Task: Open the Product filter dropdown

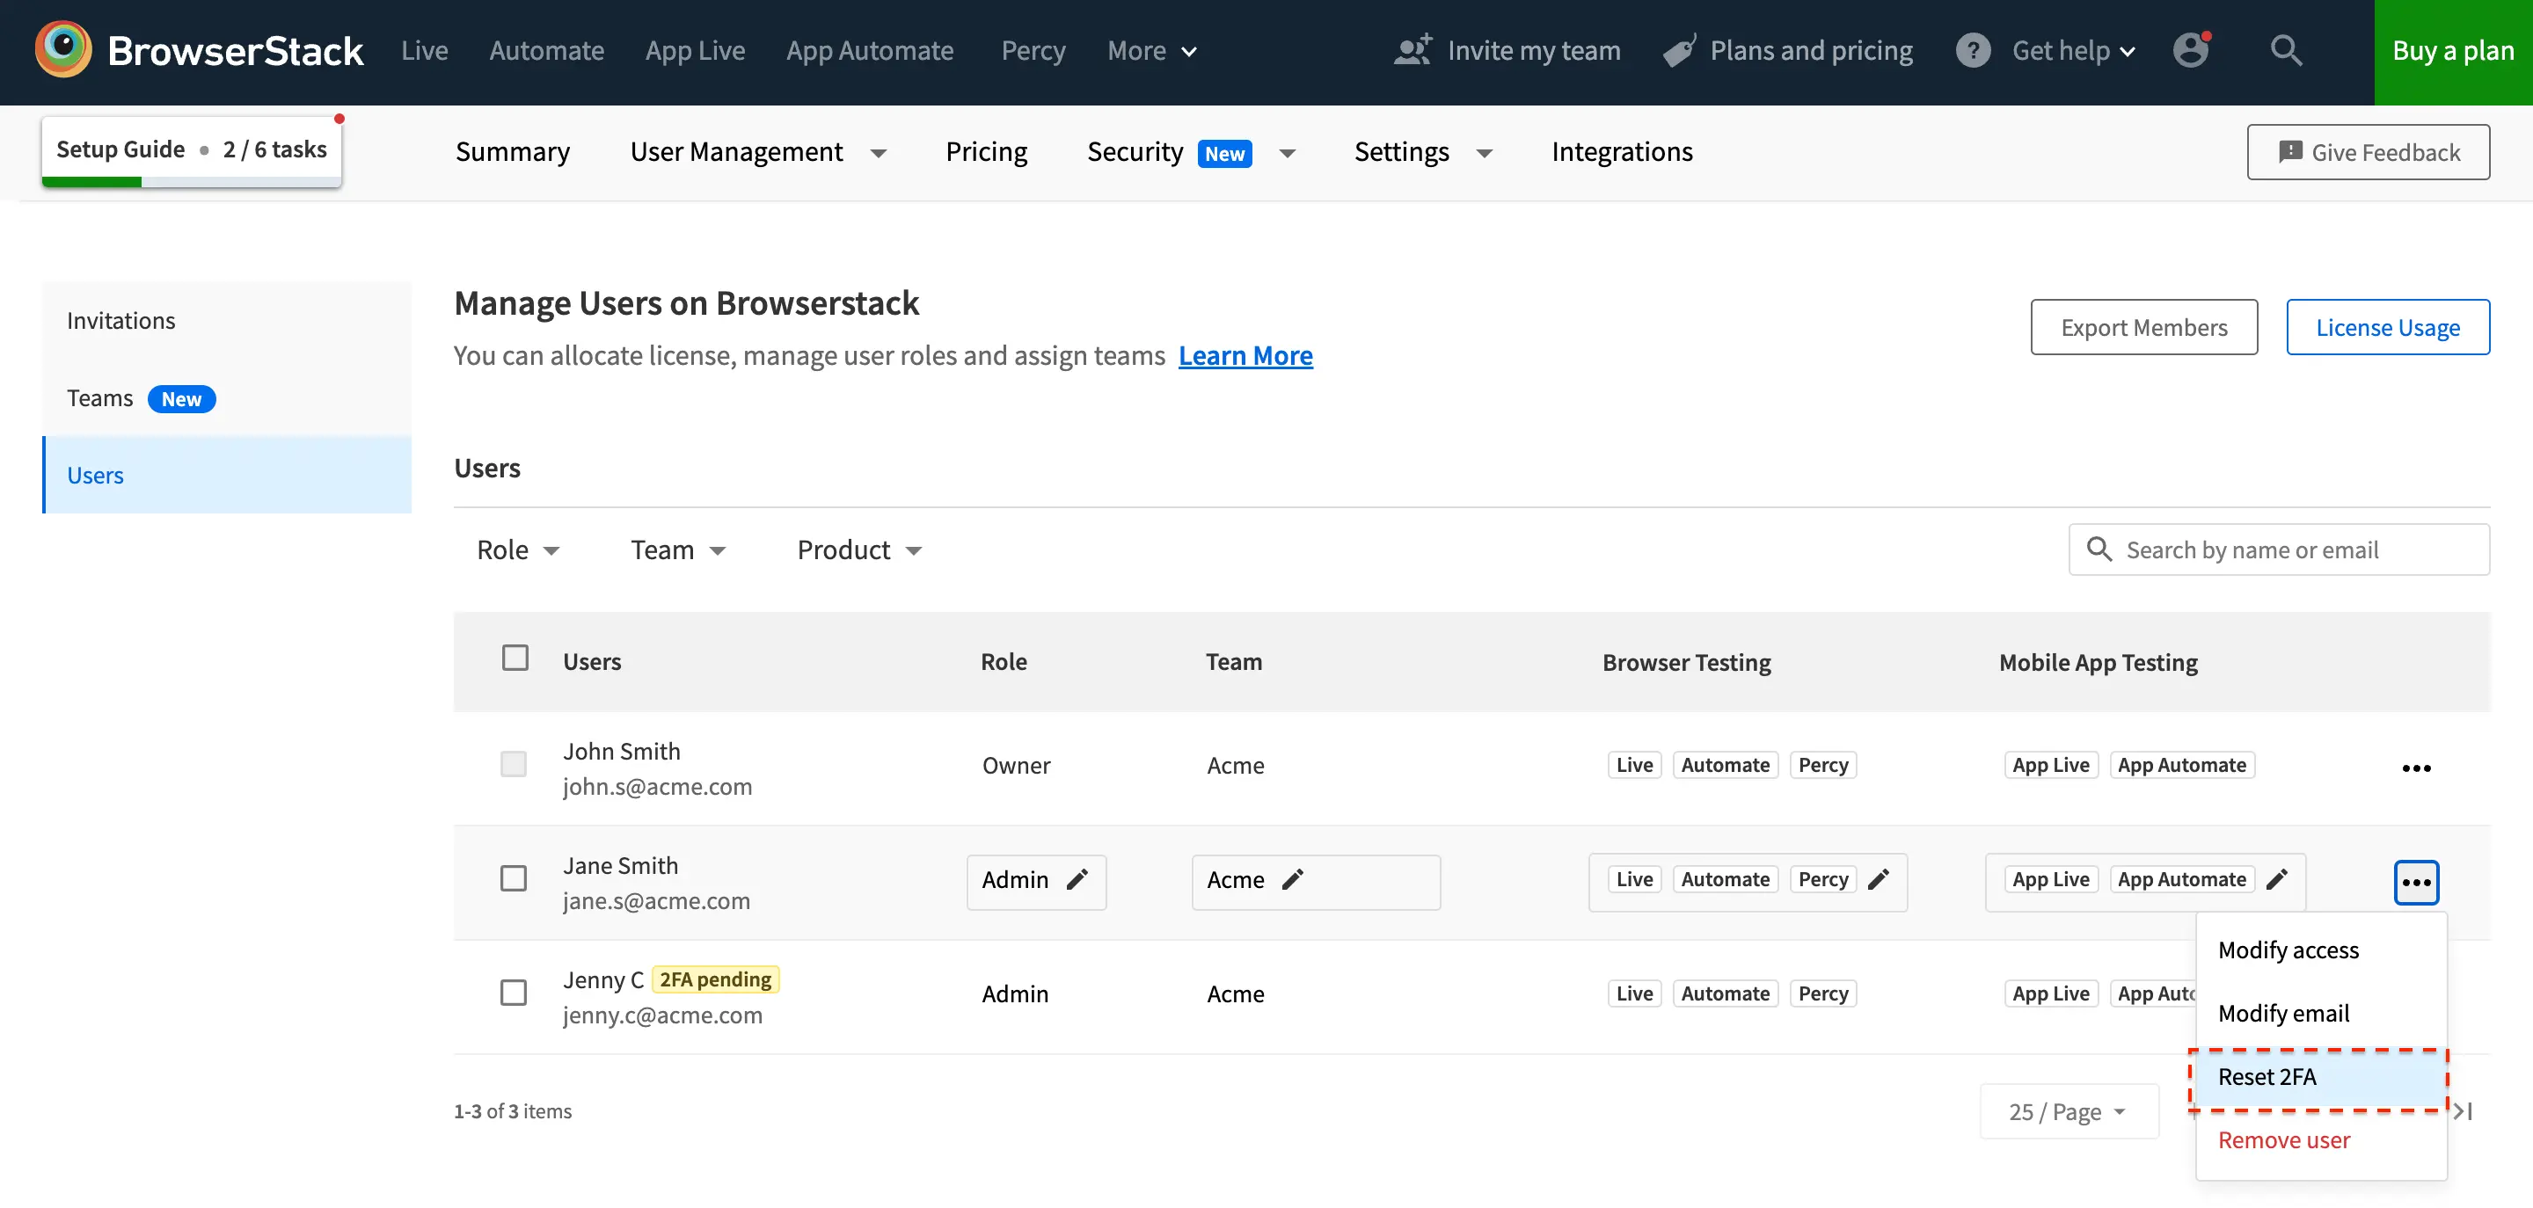Action: [859, 549]
